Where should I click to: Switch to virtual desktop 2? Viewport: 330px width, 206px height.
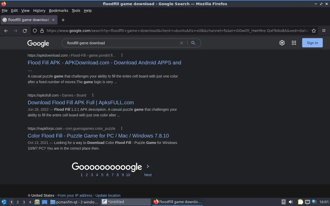tap(18, 202)
